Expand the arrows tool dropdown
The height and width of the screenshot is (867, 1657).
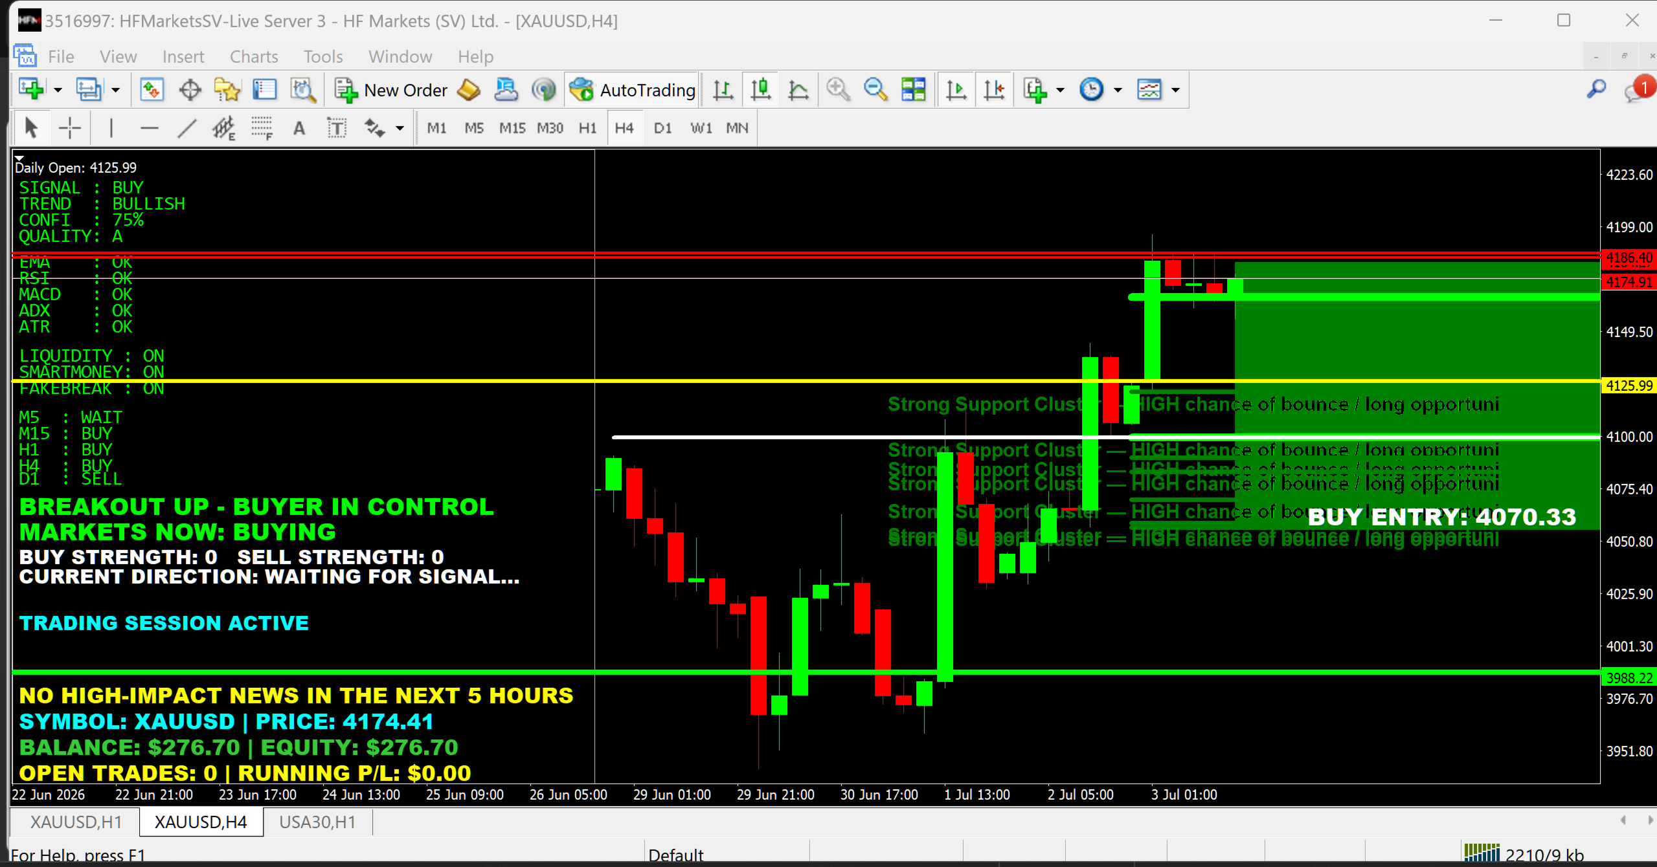click(x=400, y=128)
